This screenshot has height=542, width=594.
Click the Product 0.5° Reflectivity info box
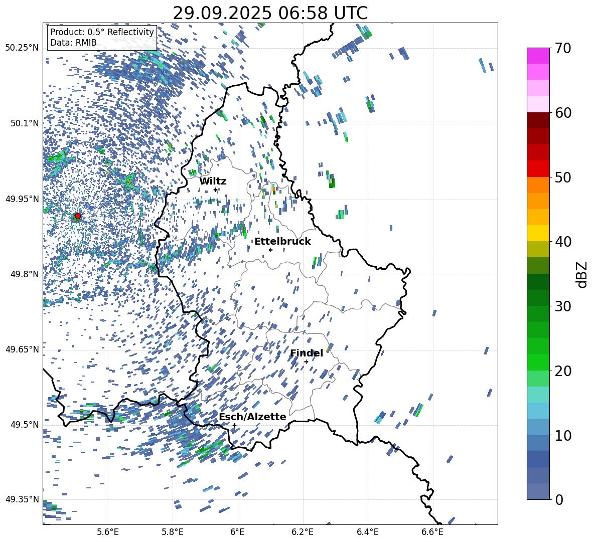click(x=102, y=38)
